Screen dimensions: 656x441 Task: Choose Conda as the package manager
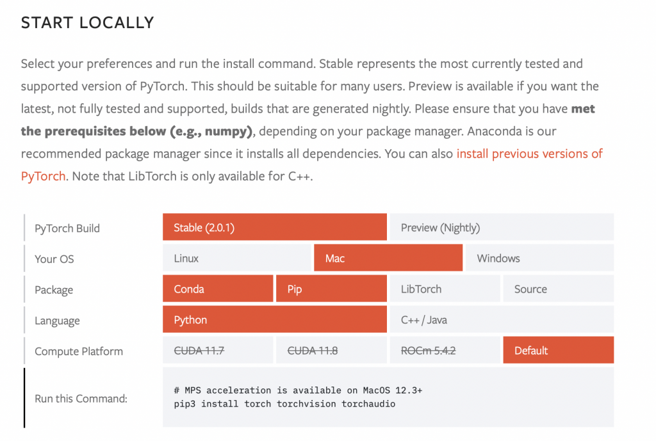[x=218, y=289]
